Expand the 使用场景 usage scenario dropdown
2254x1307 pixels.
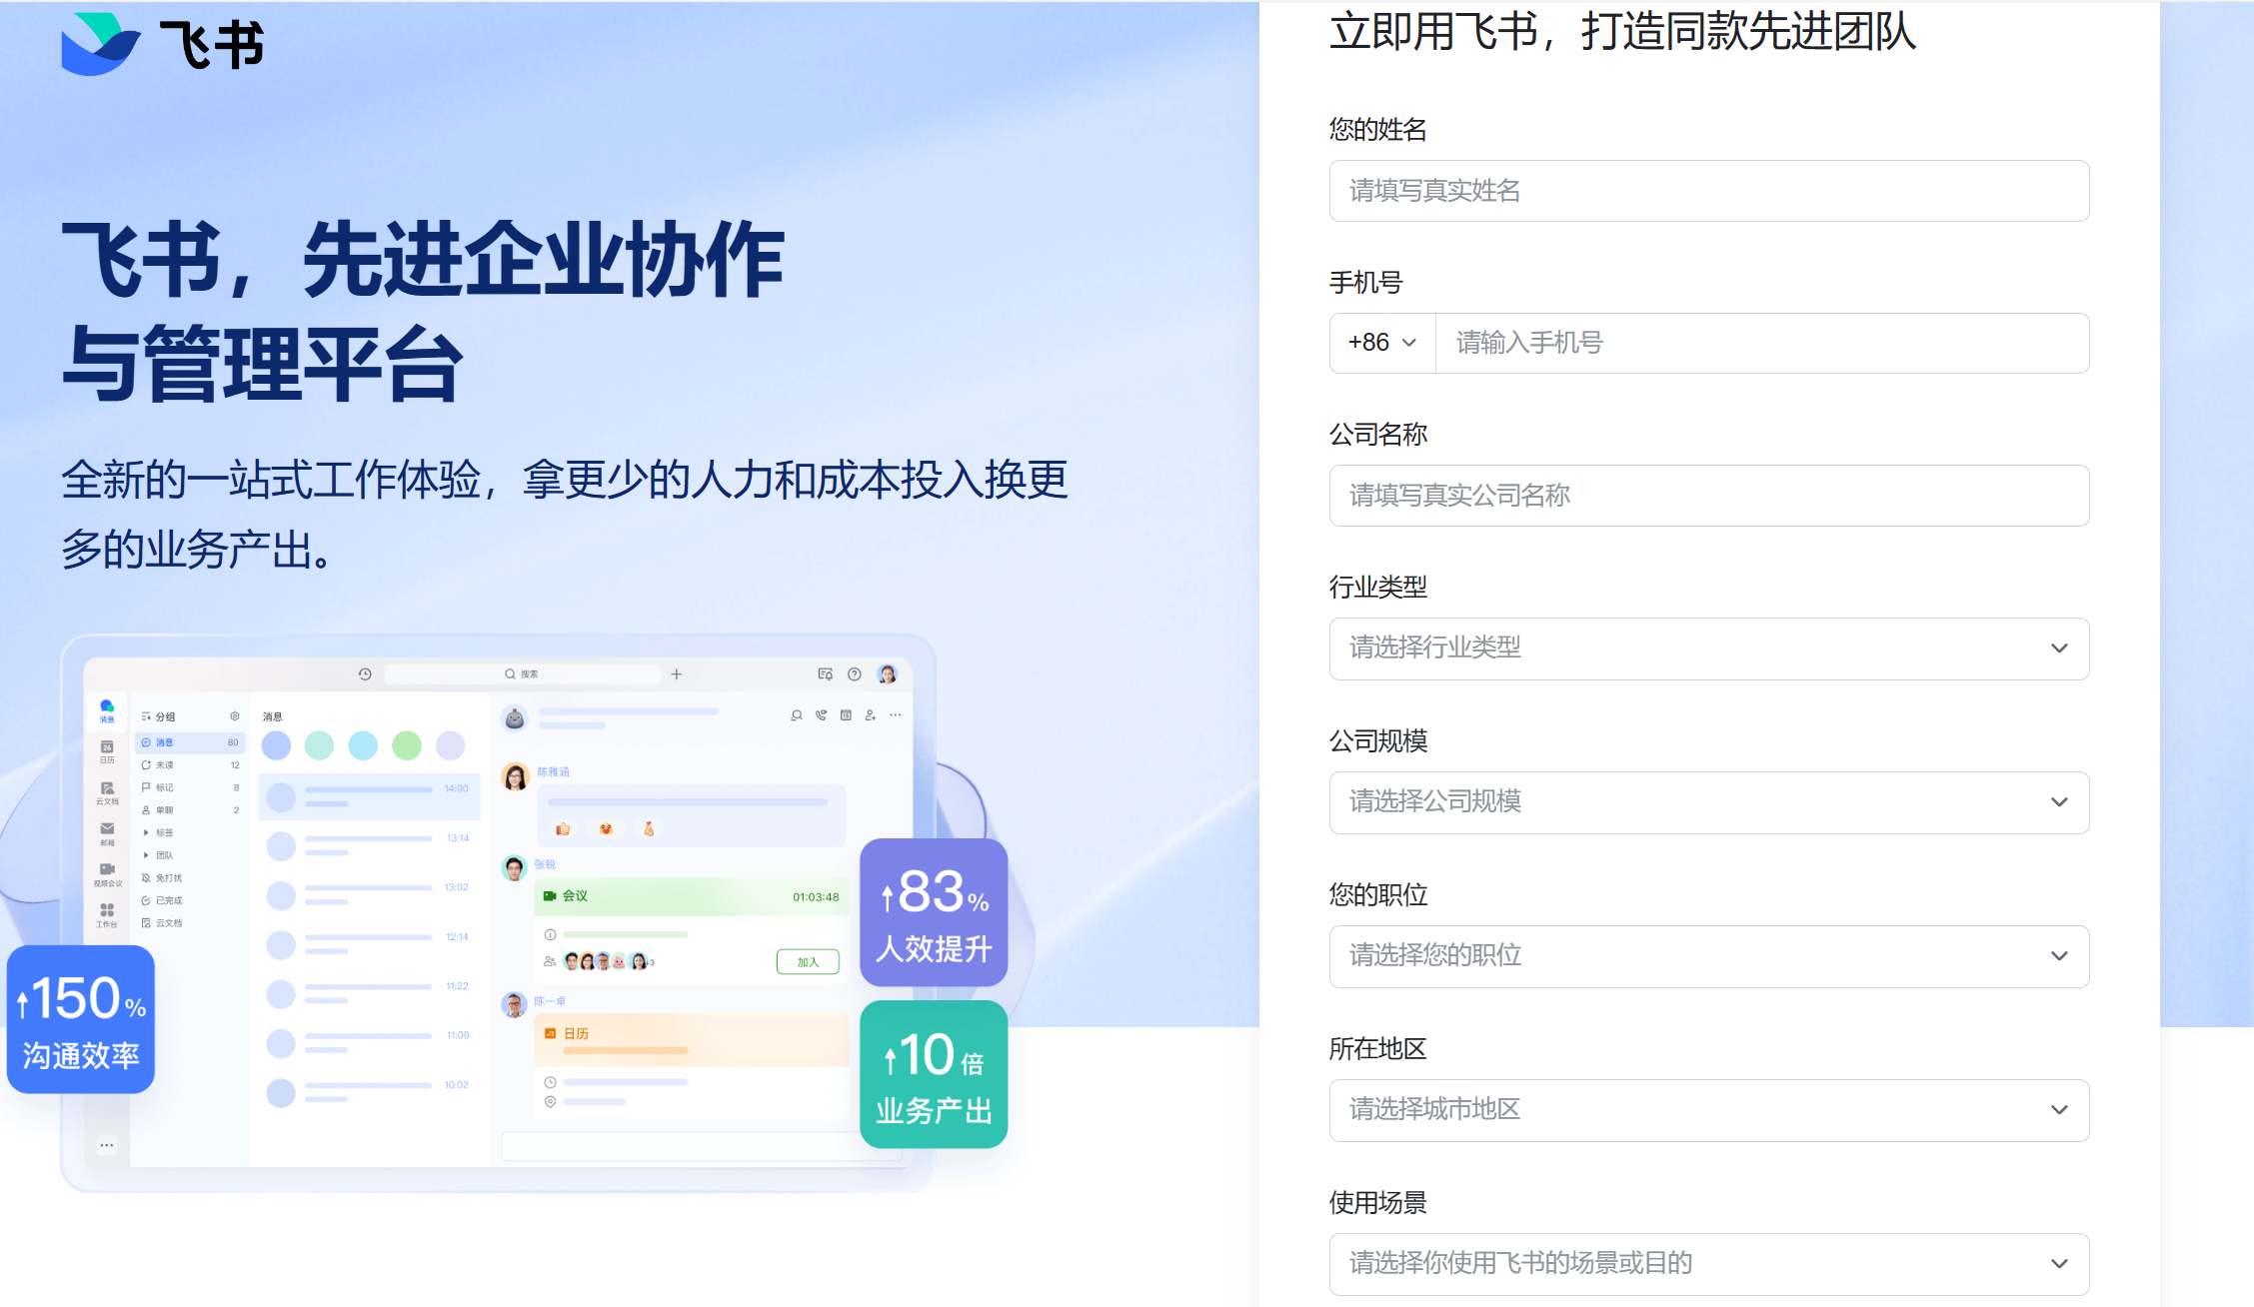1708,1264
